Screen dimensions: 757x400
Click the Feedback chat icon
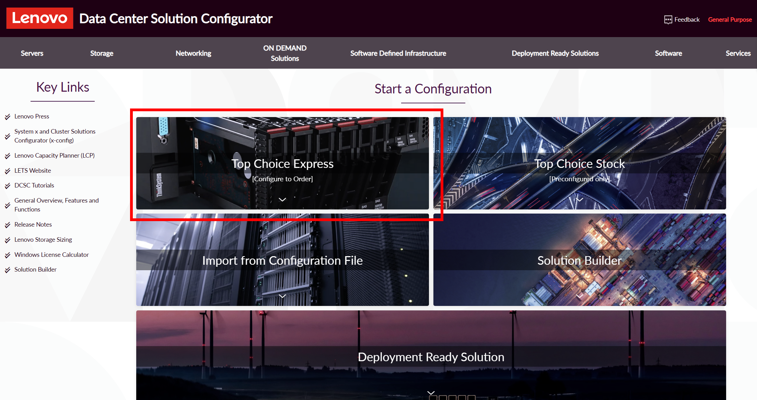coord(668,20)
